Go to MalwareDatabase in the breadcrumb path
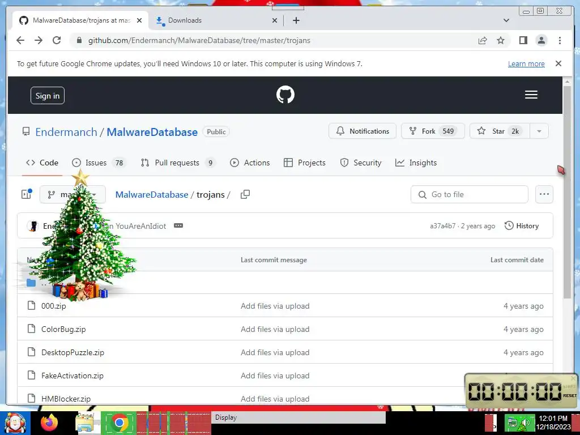The width and height of the screenshot is (580, 435). point(152,195)
